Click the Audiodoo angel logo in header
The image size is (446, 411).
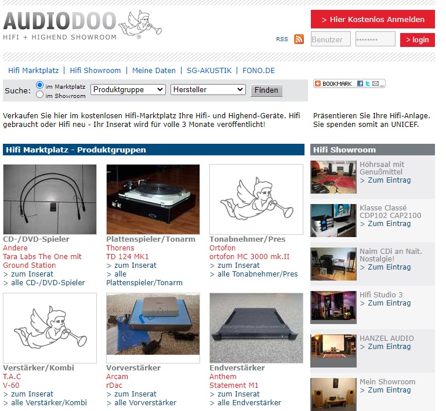point(140,24)
